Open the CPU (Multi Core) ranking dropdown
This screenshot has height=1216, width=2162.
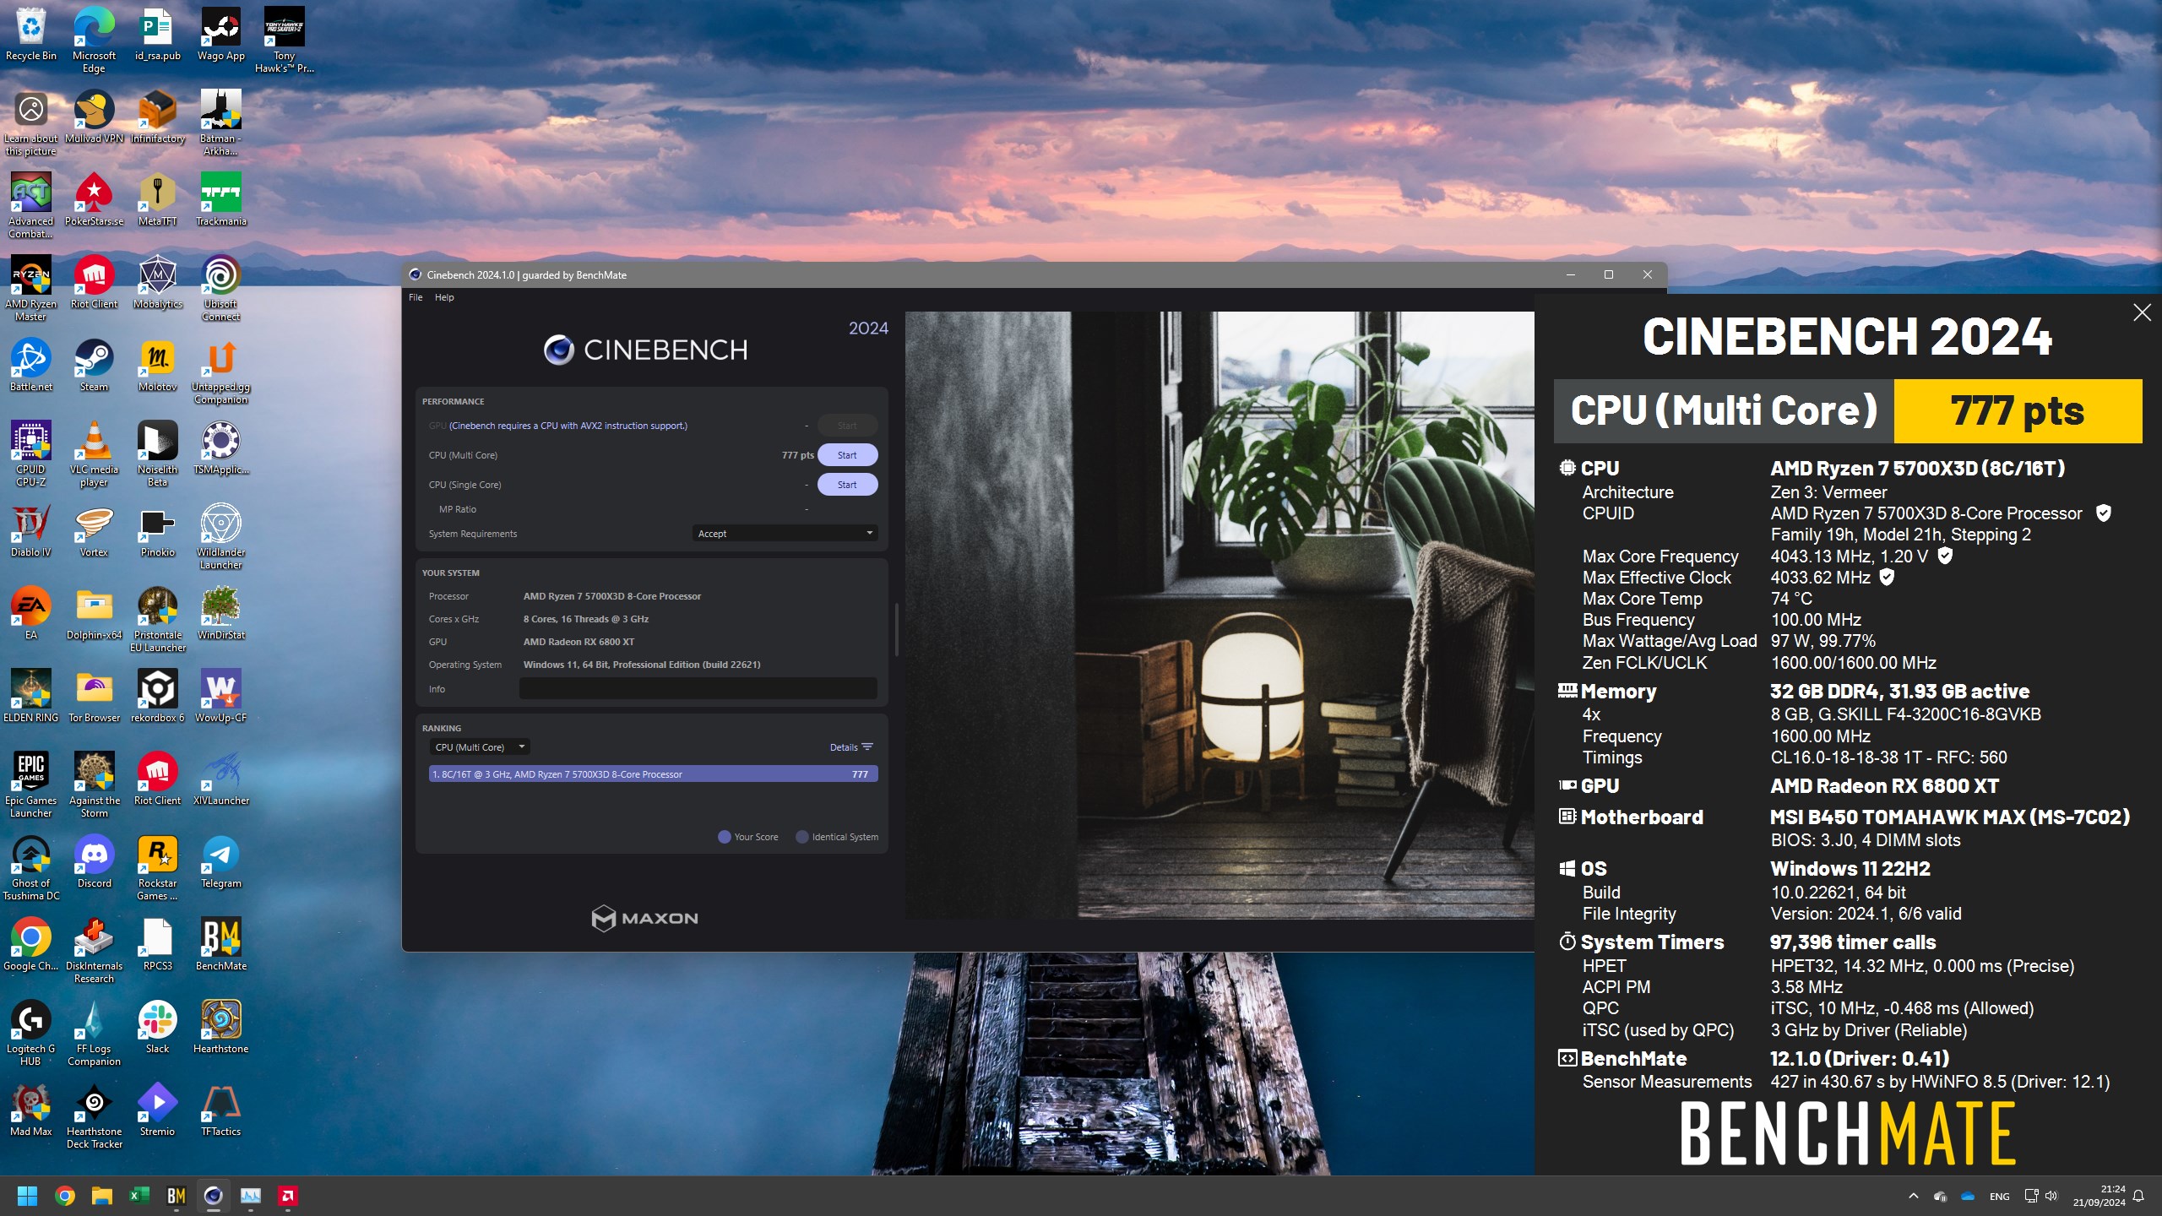(479, 747)
